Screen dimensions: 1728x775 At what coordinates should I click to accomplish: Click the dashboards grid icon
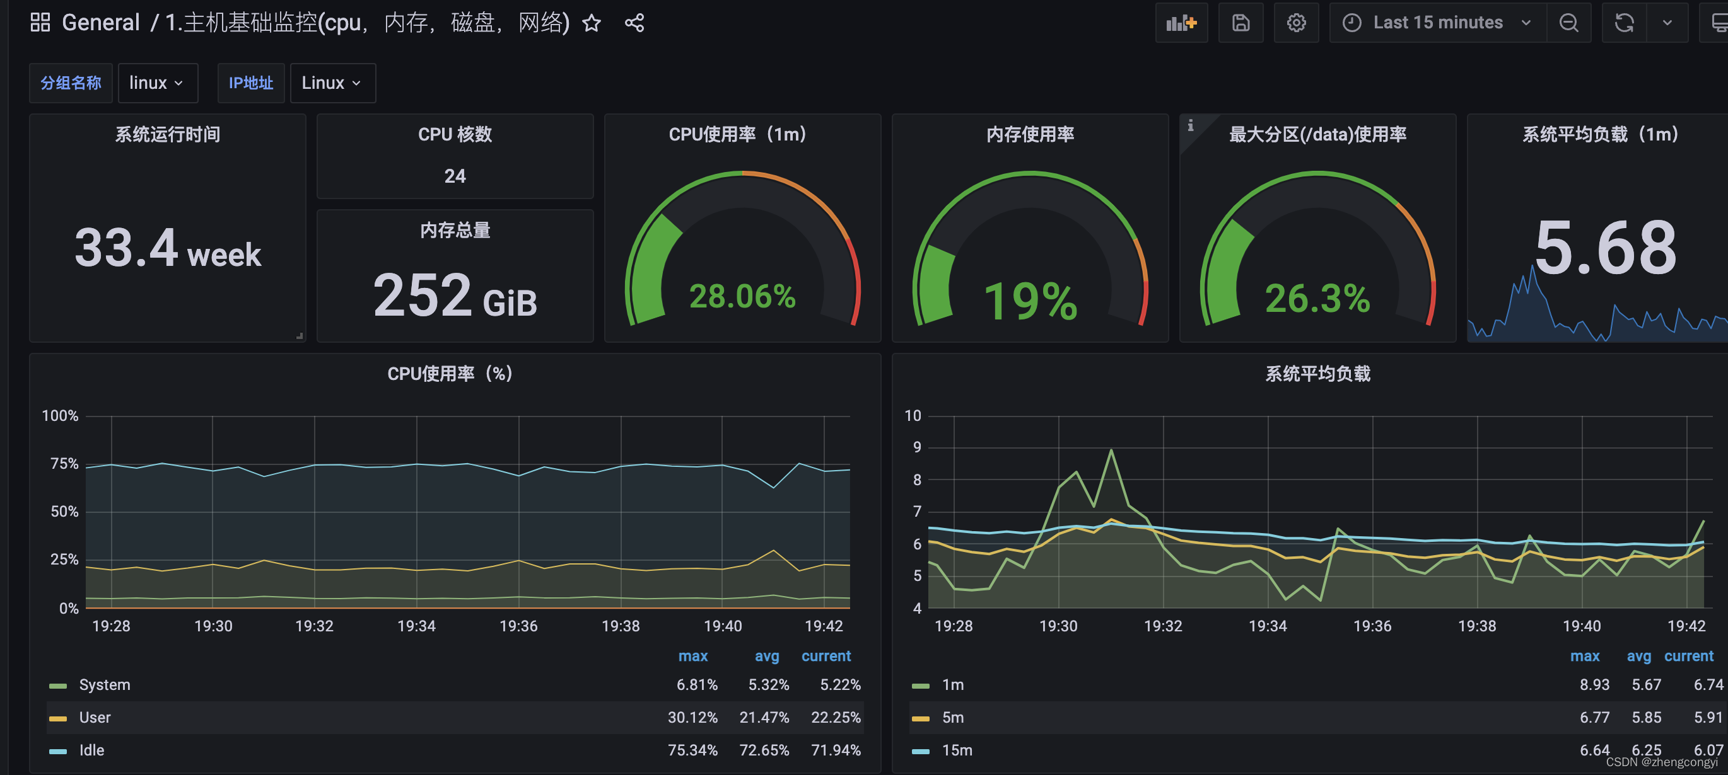click(40, 23)
